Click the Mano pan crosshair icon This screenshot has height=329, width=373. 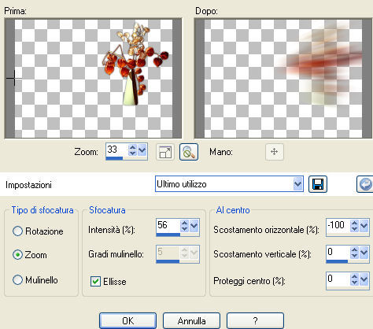point(275,152)
